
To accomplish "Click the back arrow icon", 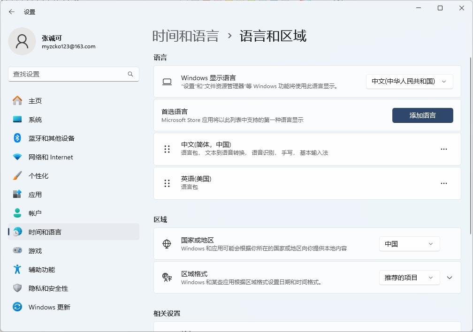I will pos(12,12).
